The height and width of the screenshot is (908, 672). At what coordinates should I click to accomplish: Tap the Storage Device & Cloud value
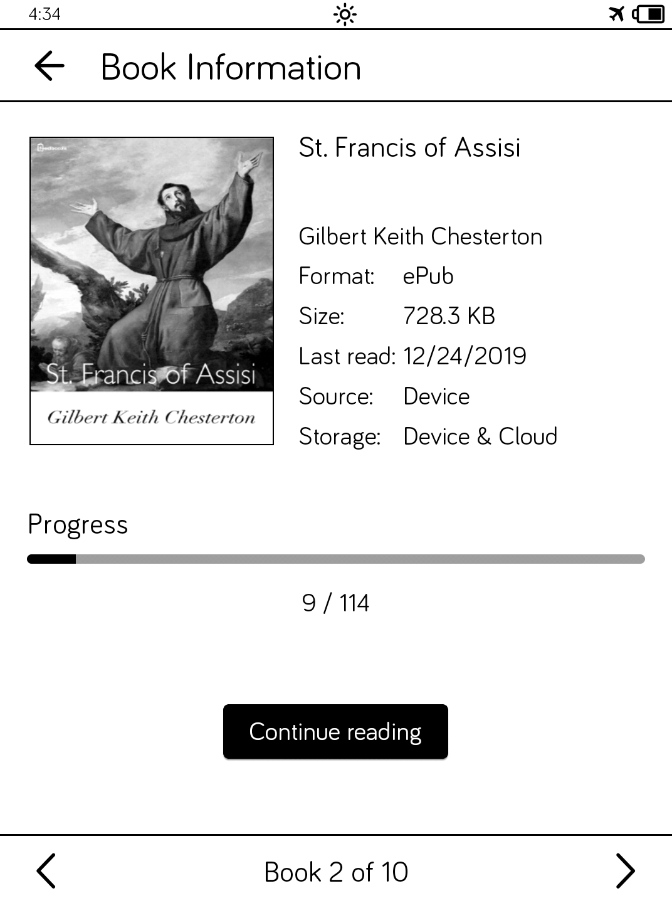click(480, 436)
